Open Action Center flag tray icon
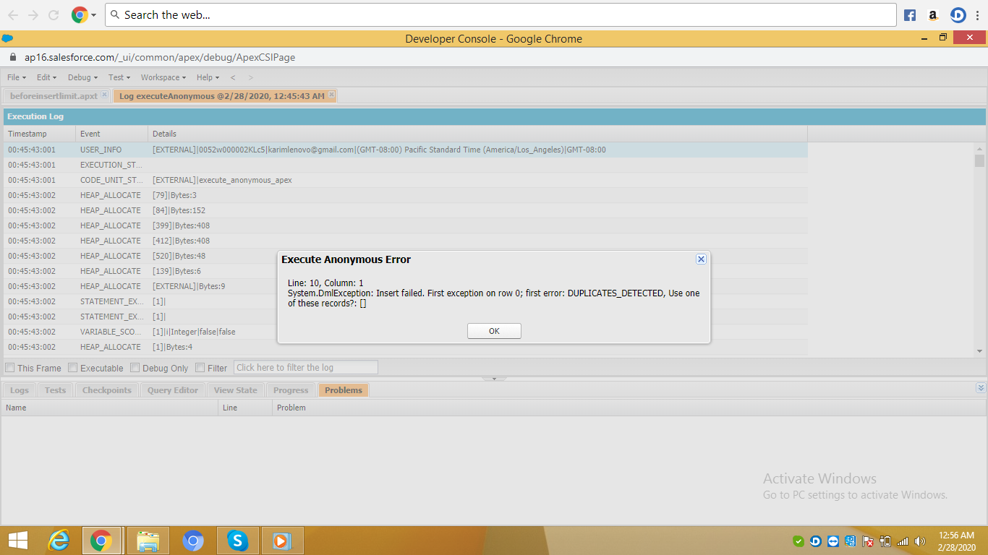This screenshot has height=555, width=988. click(868, 541)
